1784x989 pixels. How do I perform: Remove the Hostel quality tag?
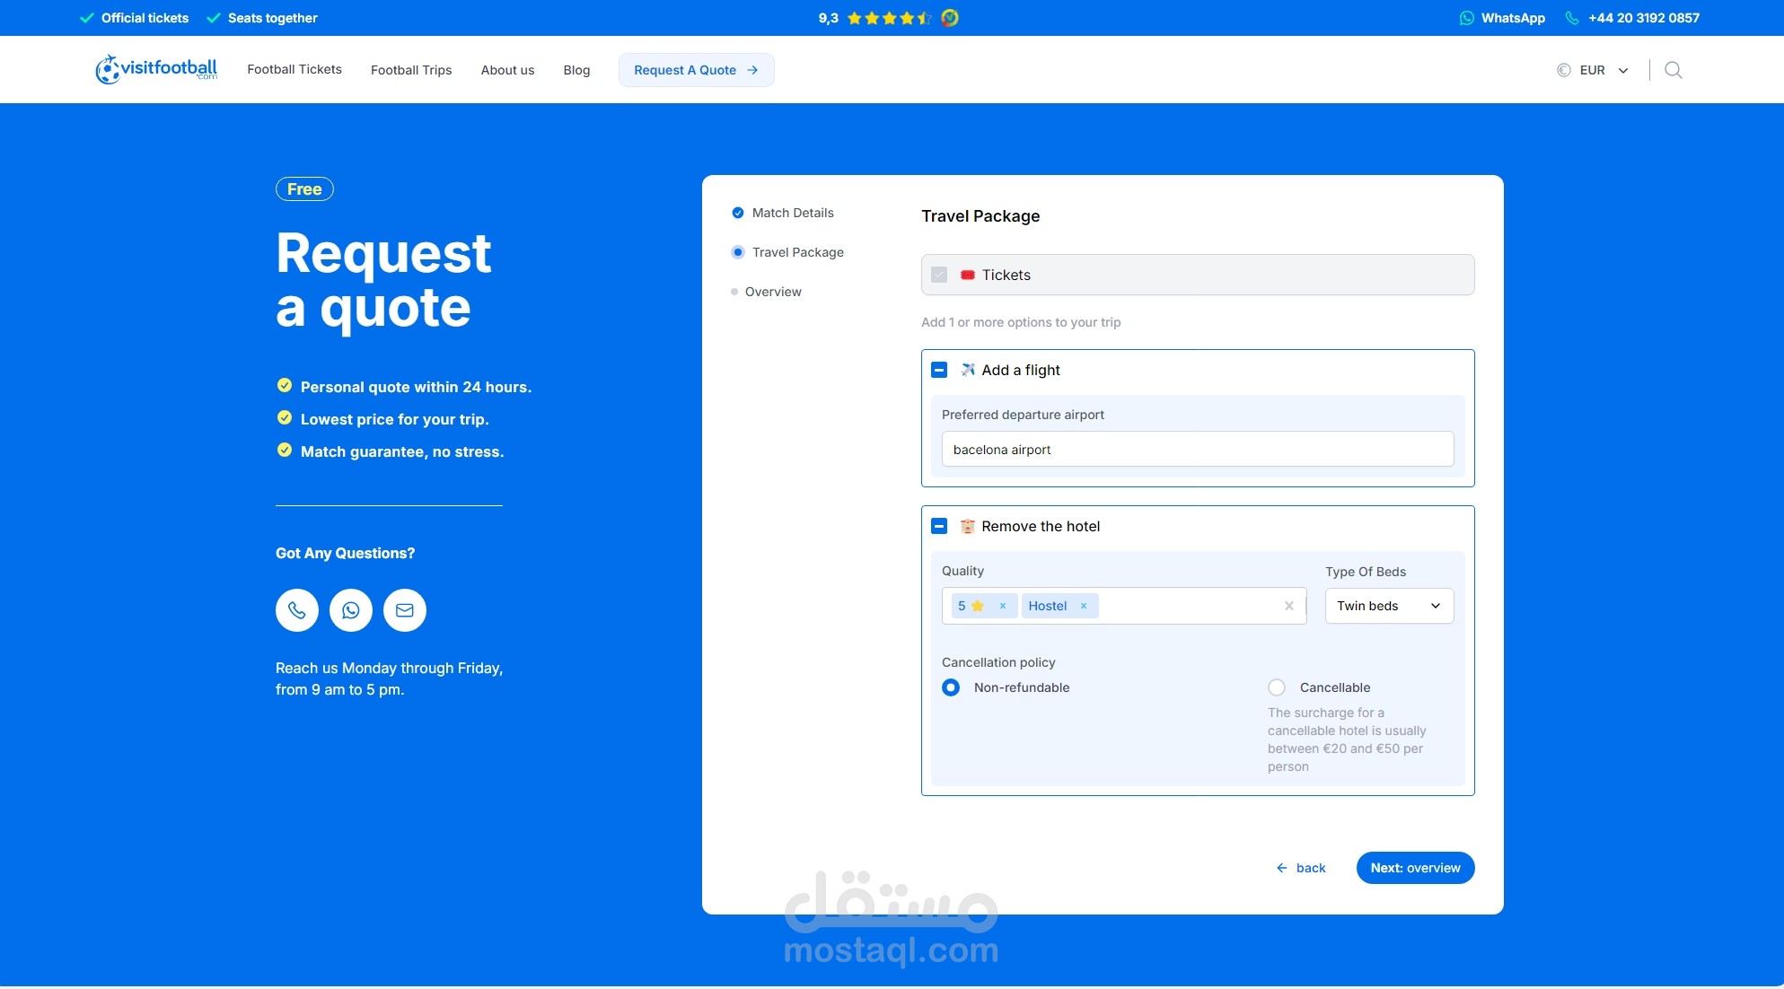1084,606
